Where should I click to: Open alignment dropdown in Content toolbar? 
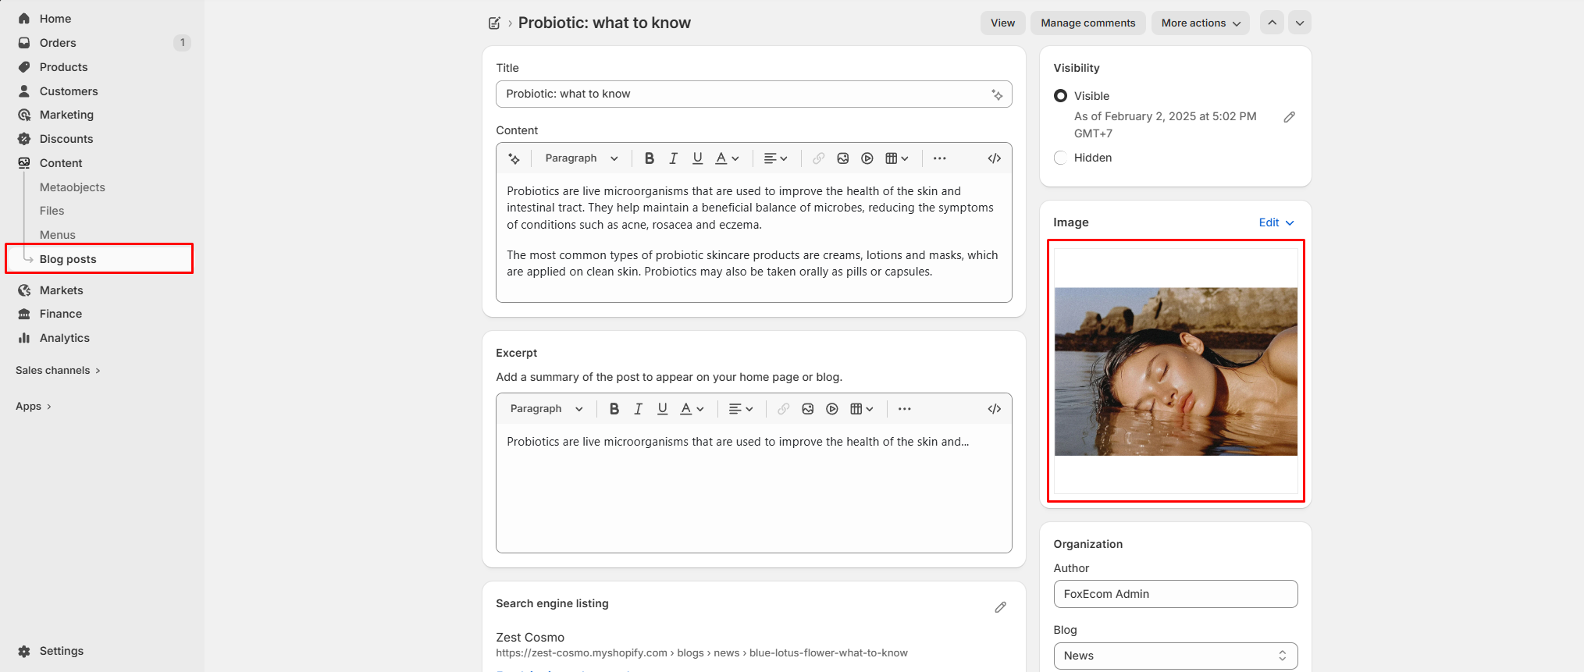pyautogui.click(x=775, y=158)
